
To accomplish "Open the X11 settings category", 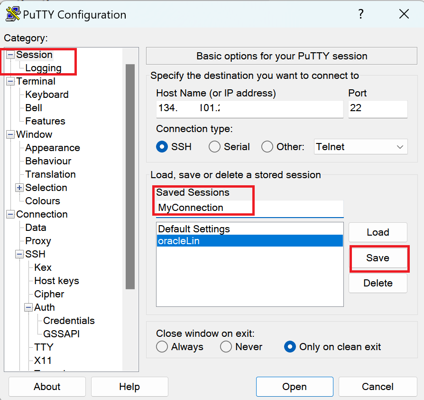I will pos(43,361).
